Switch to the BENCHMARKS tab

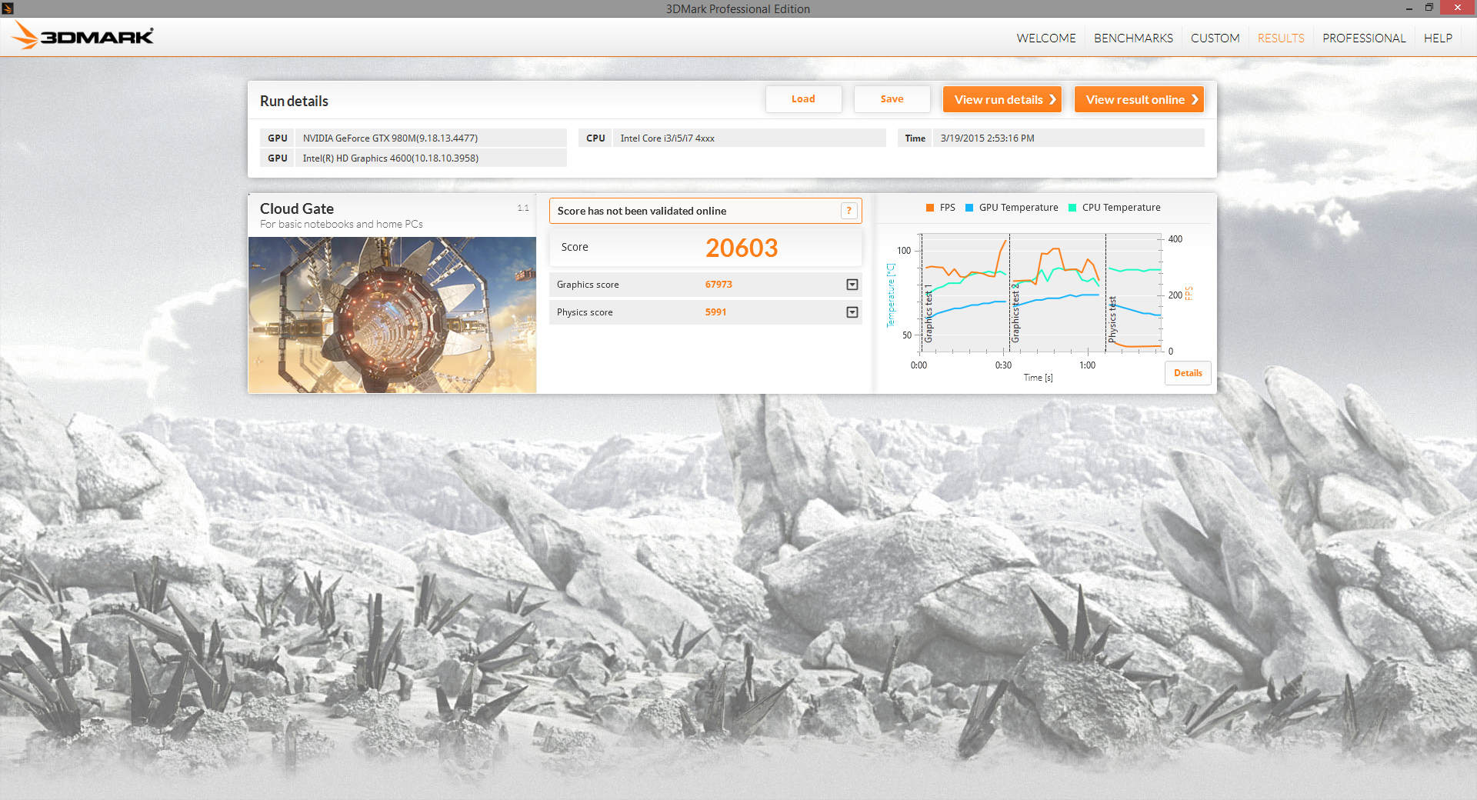1133,38
